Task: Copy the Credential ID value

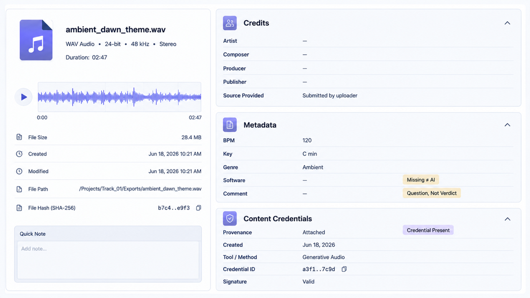Action: (x=344, y=269)
